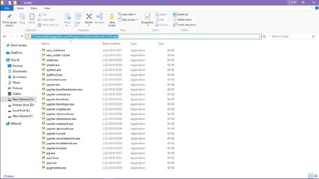319x179 pixels.
Task: Switch to Large icons view layout
Action: click(316, 176)
